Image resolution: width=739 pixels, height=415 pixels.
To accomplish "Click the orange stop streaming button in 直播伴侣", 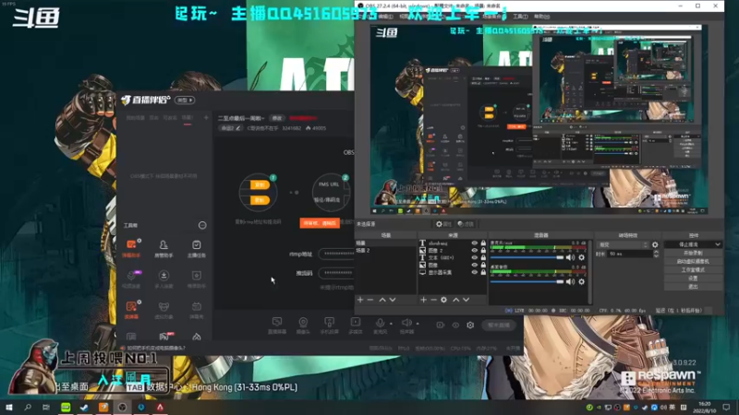I will pos(320,223).
